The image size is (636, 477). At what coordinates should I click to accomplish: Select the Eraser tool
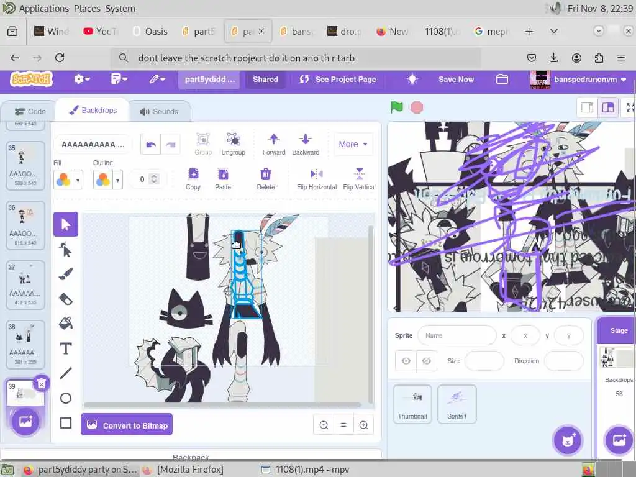coord(66,299)
